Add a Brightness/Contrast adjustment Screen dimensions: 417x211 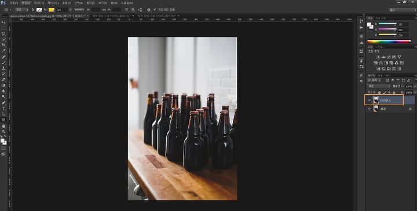[378, 57]
